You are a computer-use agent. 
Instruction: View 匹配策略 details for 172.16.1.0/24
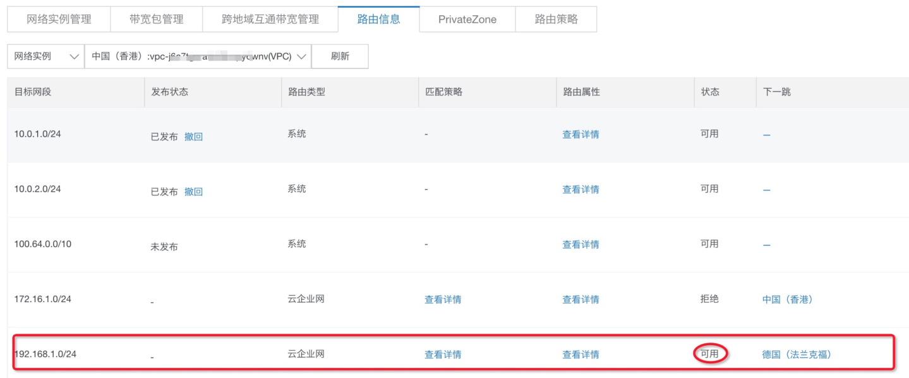point(443,300)
